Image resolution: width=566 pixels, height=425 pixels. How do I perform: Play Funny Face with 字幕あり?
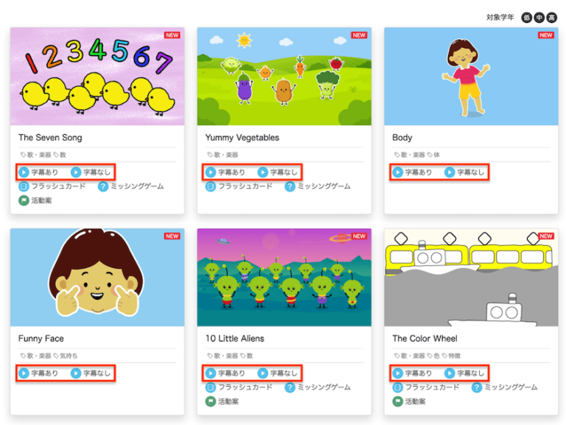click(x=38, y=373)
